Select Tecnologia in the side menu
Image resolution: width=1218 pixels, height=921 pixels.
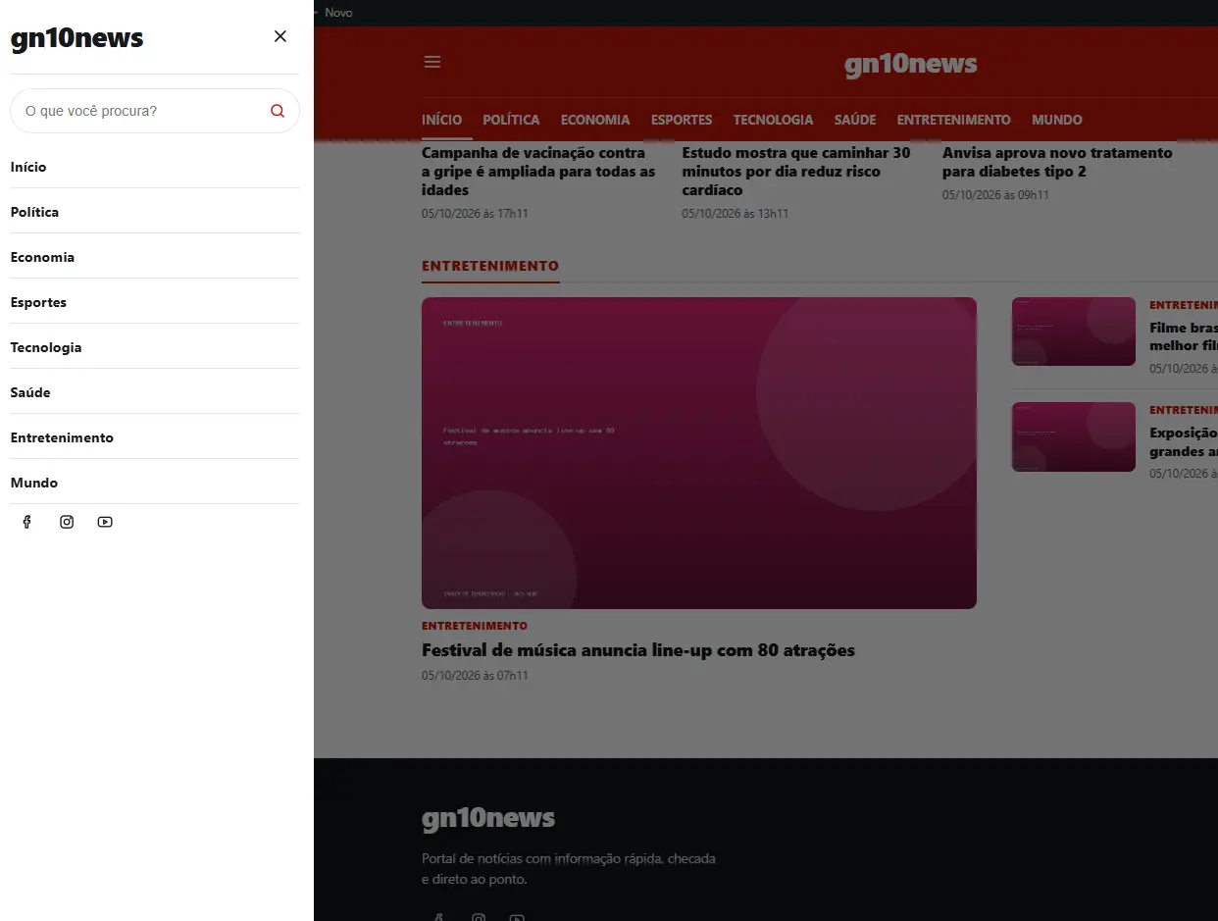(155, 347)
